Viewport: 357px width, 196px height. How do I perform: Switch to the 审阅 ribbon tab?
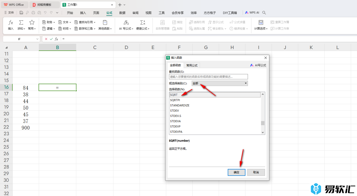point(135,13)
